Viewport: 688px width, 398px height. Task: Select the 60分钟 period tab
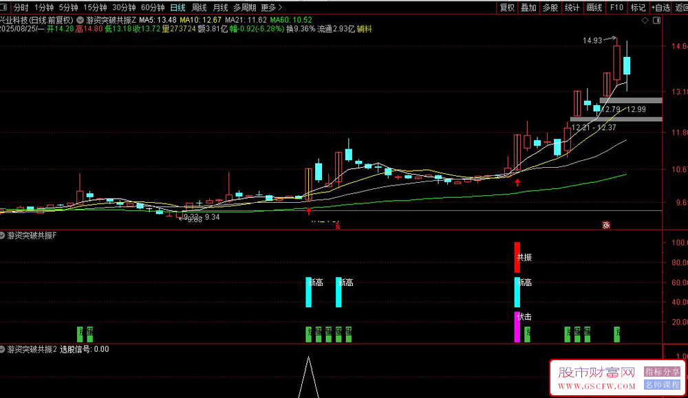[153, 8]
